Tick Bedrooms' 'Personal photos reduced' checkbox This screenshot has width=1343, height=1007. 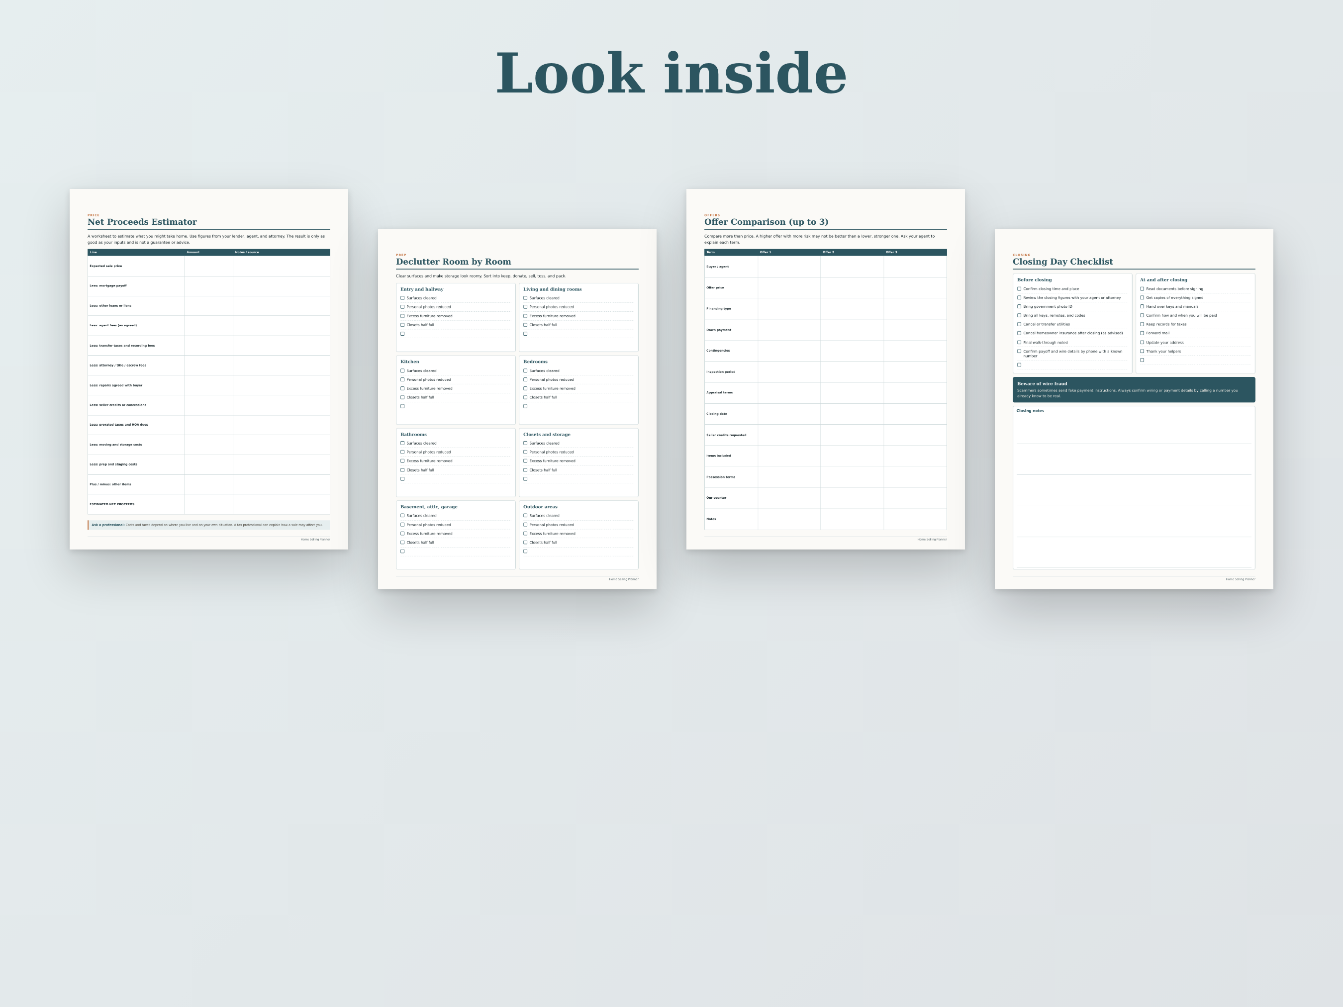coord(525,379)
